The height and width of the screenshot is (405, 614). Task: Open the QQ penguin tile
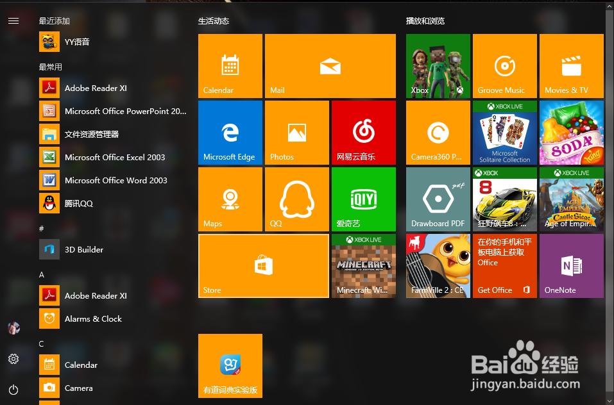tap(297, 199)
